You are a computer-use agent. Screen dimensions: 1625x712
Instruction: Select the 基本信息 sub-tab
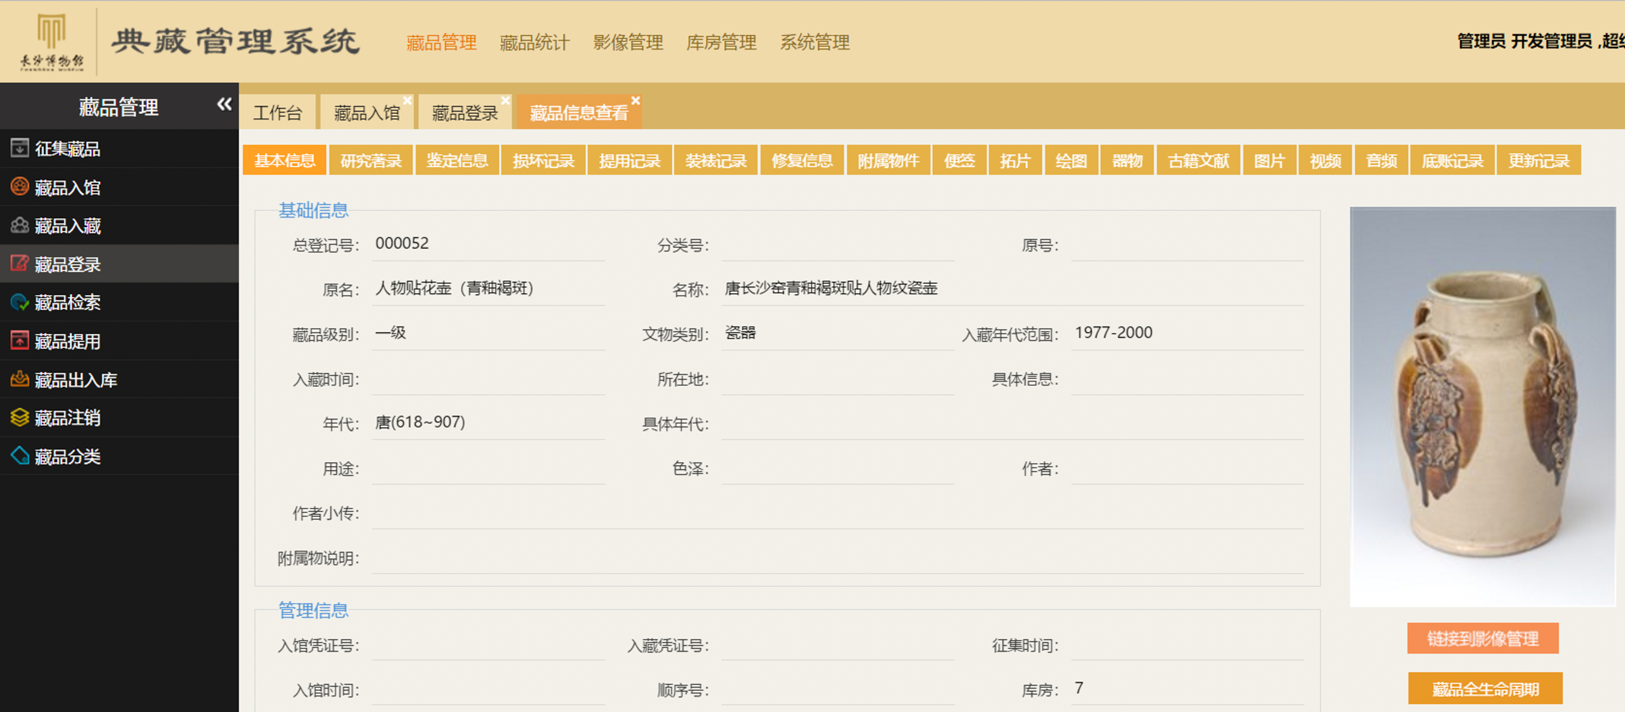(285, 160)
